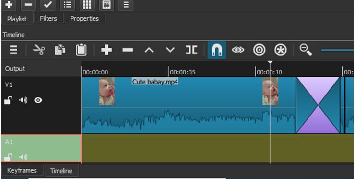Screen dimensions: 355x179
Task: Ripple delete with the minus icon
Action: coord(128,50)
